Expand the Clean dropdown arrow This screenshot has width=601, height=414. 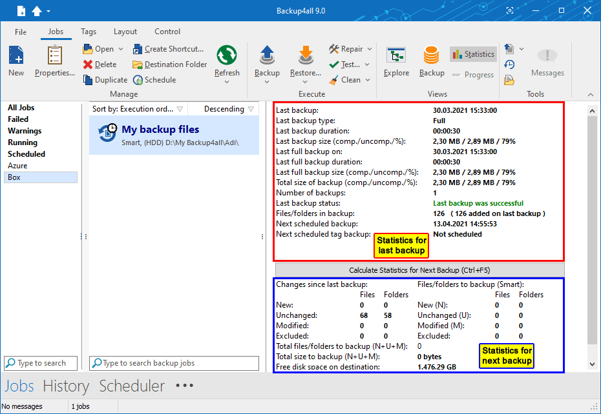coord(368,80)
